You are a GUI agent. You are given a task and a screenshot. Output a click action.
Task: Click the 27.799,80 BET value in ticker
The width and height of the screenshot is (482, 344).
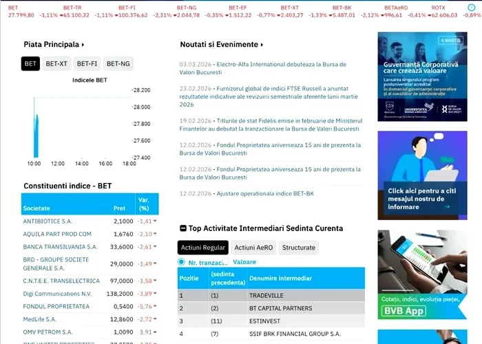(x=21, y=15)
